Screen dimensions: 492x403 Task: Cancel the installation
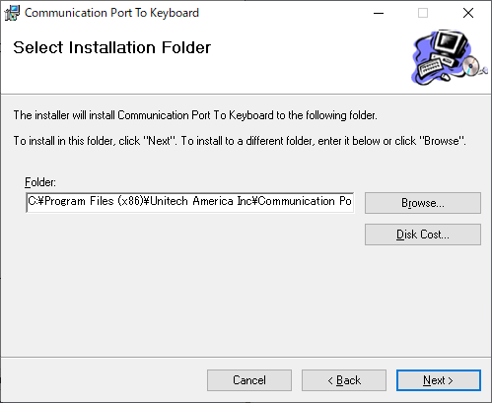[x=249, y=380]
